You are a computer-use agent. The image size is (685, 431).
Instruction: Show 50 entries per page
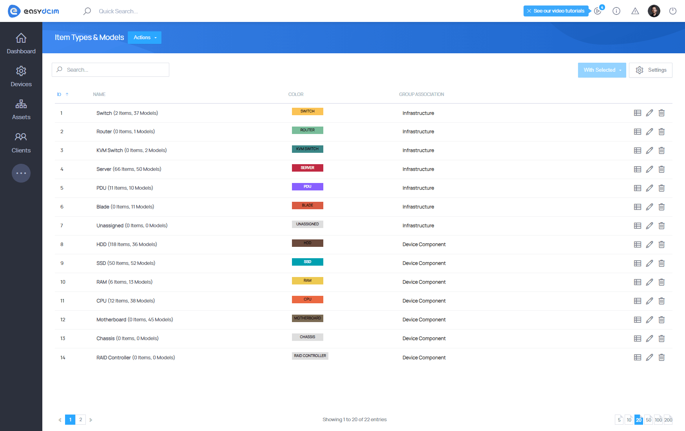coord(649,420)
